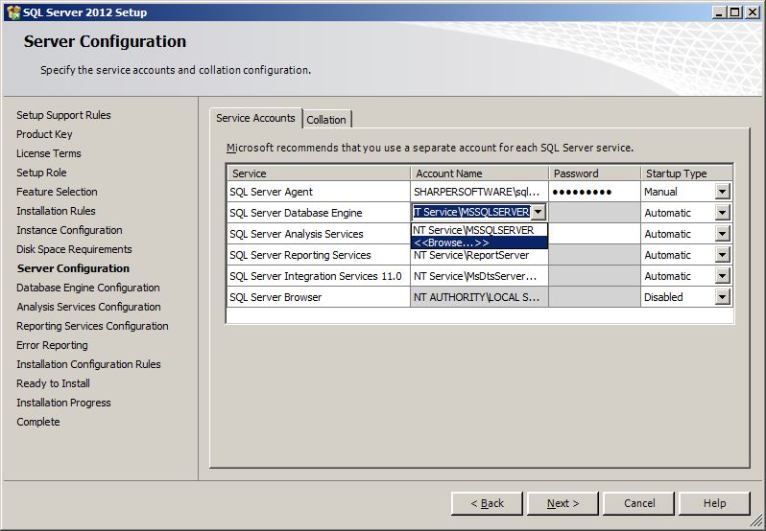Select the Setup Support Rules step
Screen dimensions: 766x531
coord(63,115)
